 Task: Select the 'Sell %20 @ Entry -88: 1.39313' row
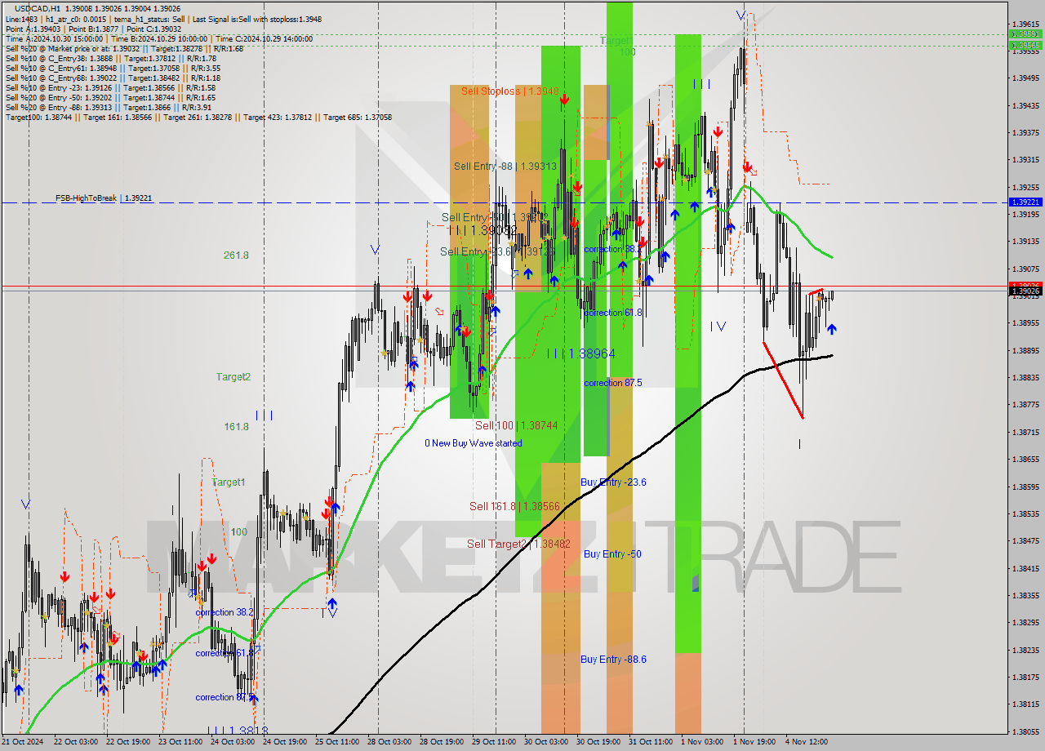108,108
